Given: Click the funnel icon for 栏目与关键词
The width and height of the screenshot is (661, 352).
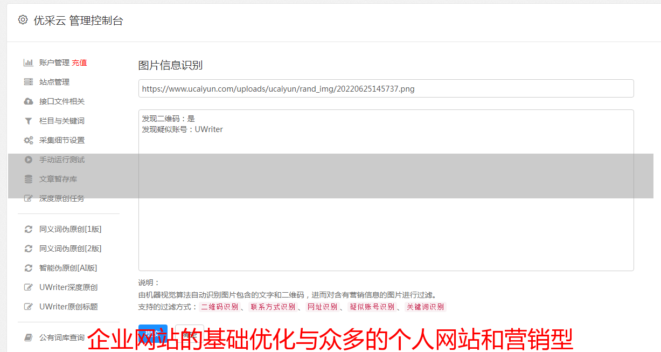Looking at the screenshot, I should pos(29,121).
